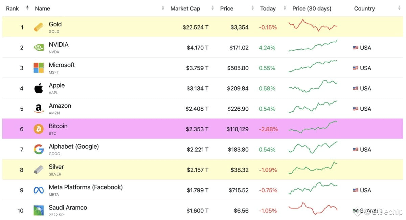The height and width of the screenshot is (220, 406).
Task: Sort by Name using its sort arrows
Action: (163, 8)
